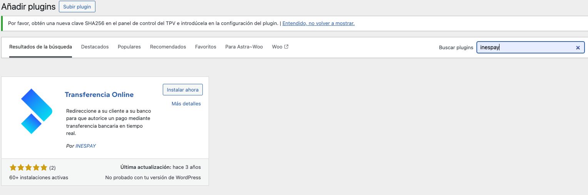Viewport: 588px width, 195px height.
Task: Click the Subir plugin button
Action: click(77, 7)
